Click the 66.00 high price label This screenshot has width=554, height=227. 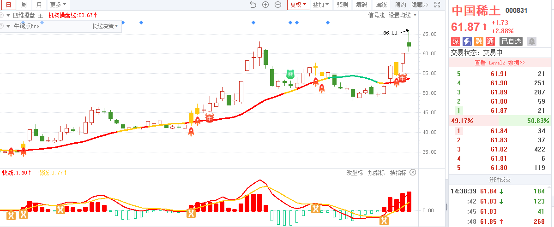click(390, 33)
